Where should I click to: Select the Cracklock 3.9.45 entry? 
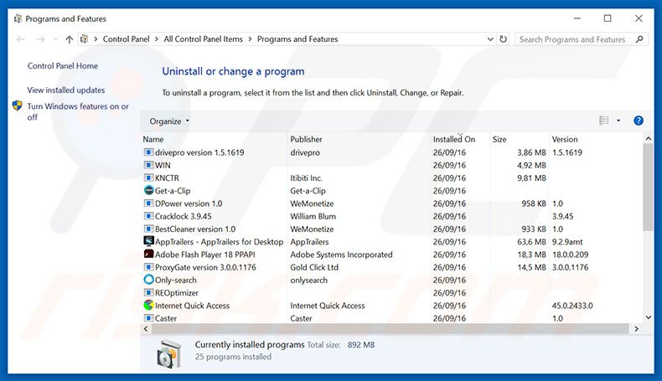coord(184,216)
